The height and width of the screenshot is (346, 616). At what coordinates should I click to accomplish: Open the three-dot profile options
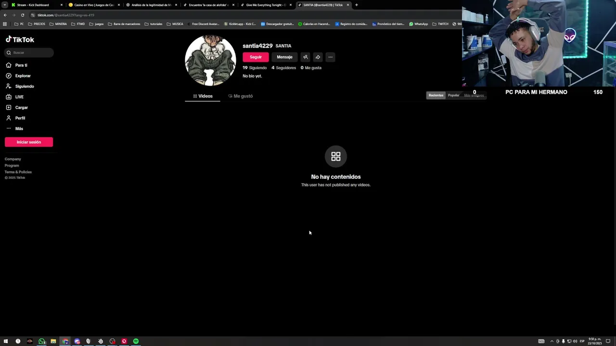(x=330, y=57)
